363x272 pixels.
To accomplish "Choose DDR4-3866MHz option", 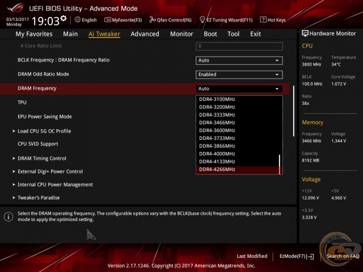I will tap(238, 146).
